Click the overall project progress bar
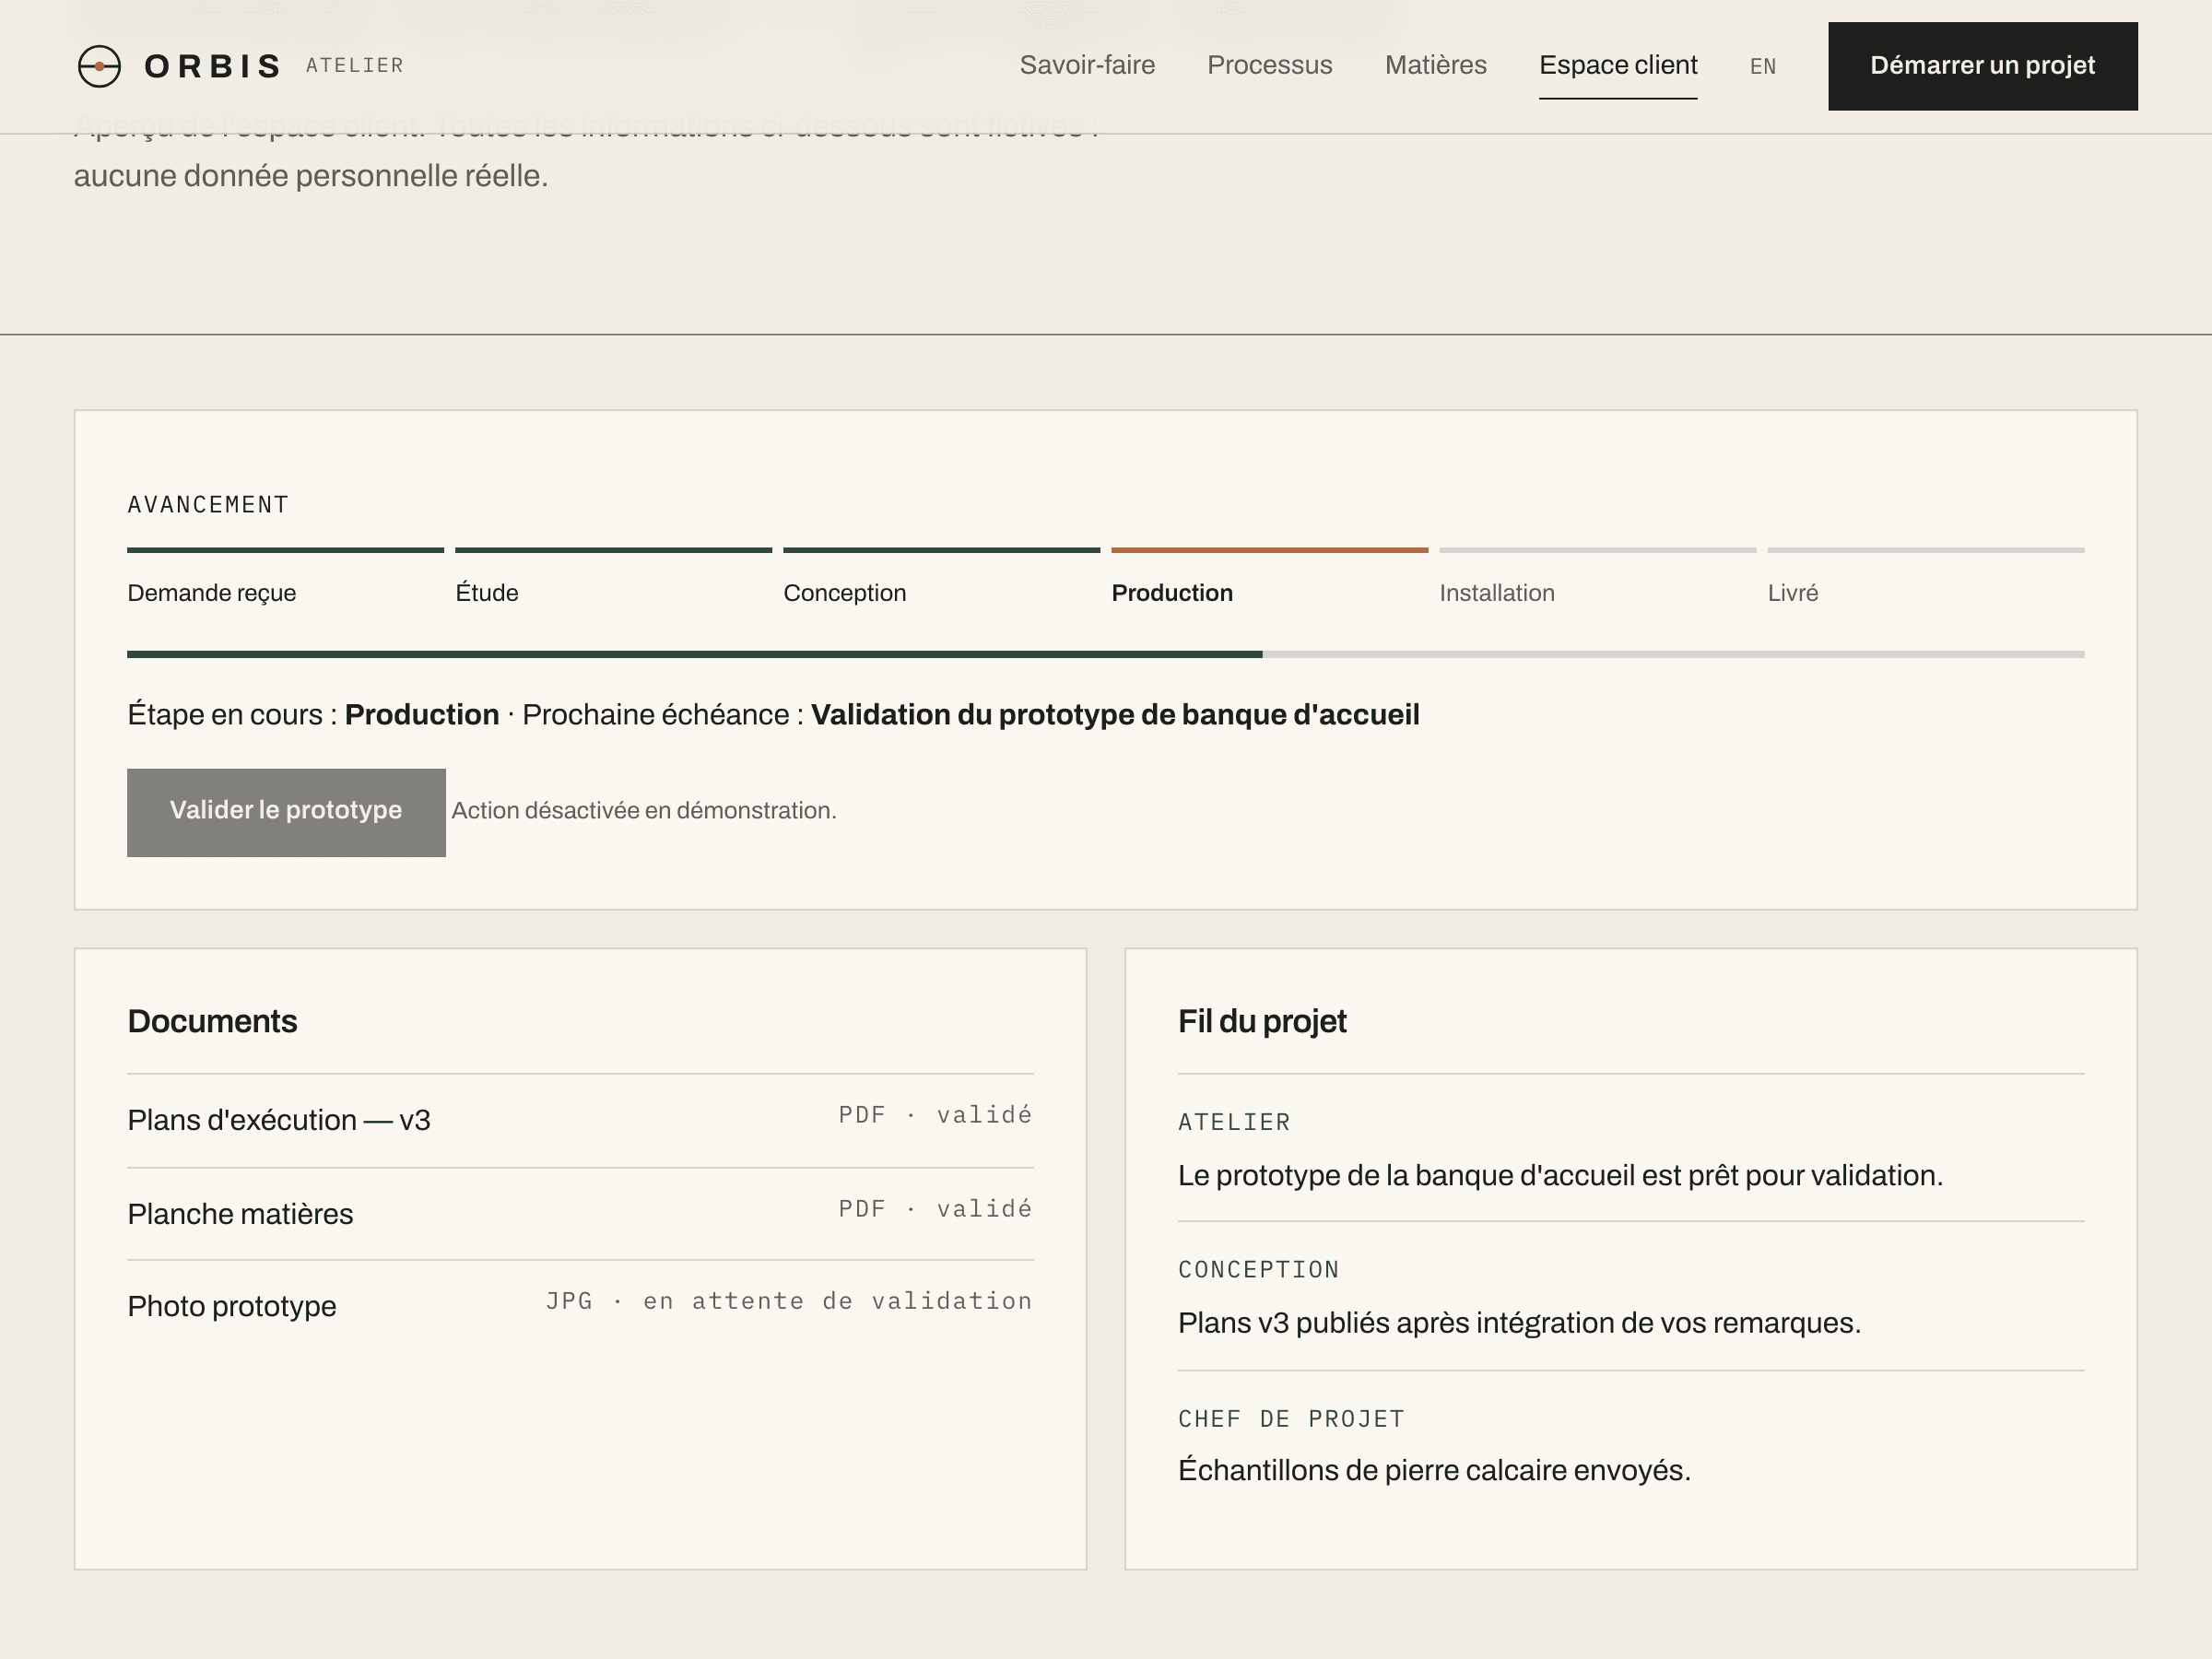The width and height of the screenshot is (2212, 1659). (1105, 654)
